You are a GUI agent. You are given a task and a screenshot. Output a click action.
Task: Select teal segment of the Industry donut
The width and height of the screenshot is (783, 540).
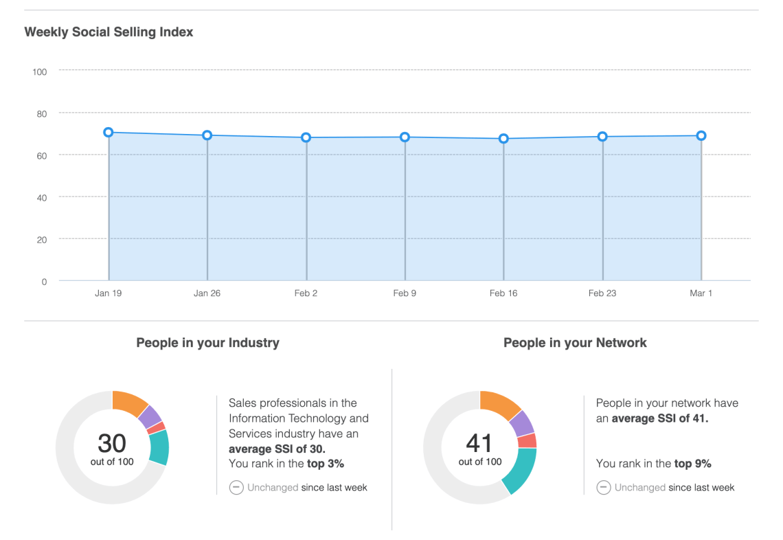tap(159, 447)
